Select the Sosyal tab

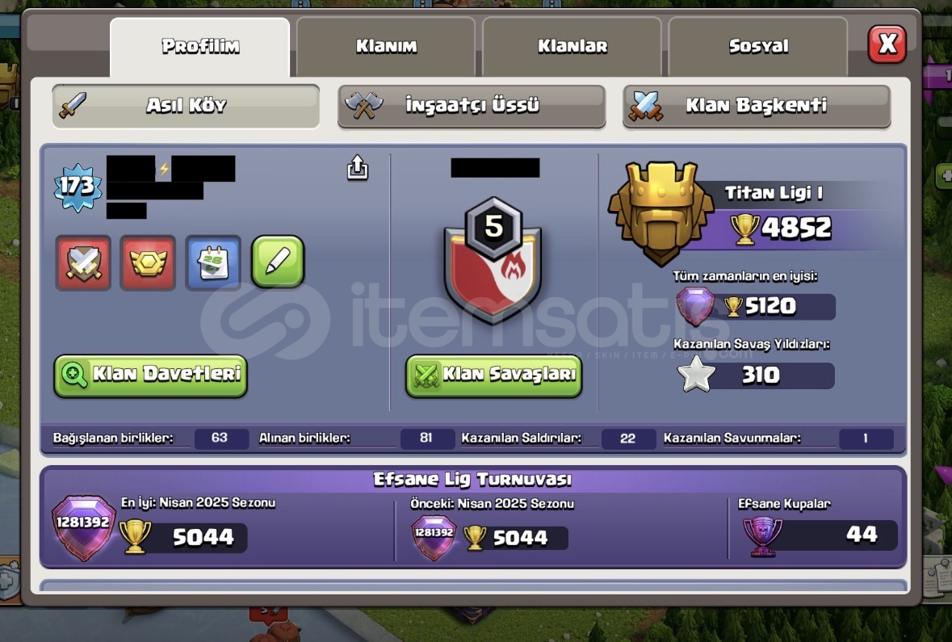point(758,46)
